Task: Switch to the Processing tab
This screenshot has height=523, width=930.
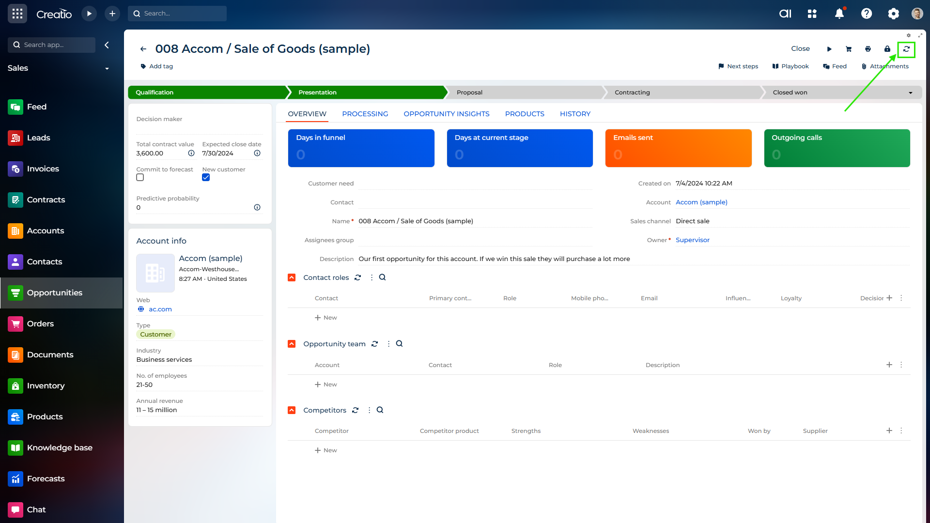Action: 365,114
